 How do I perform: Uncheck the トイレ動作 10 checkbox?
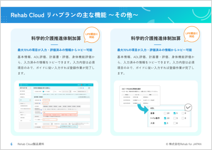165,118
